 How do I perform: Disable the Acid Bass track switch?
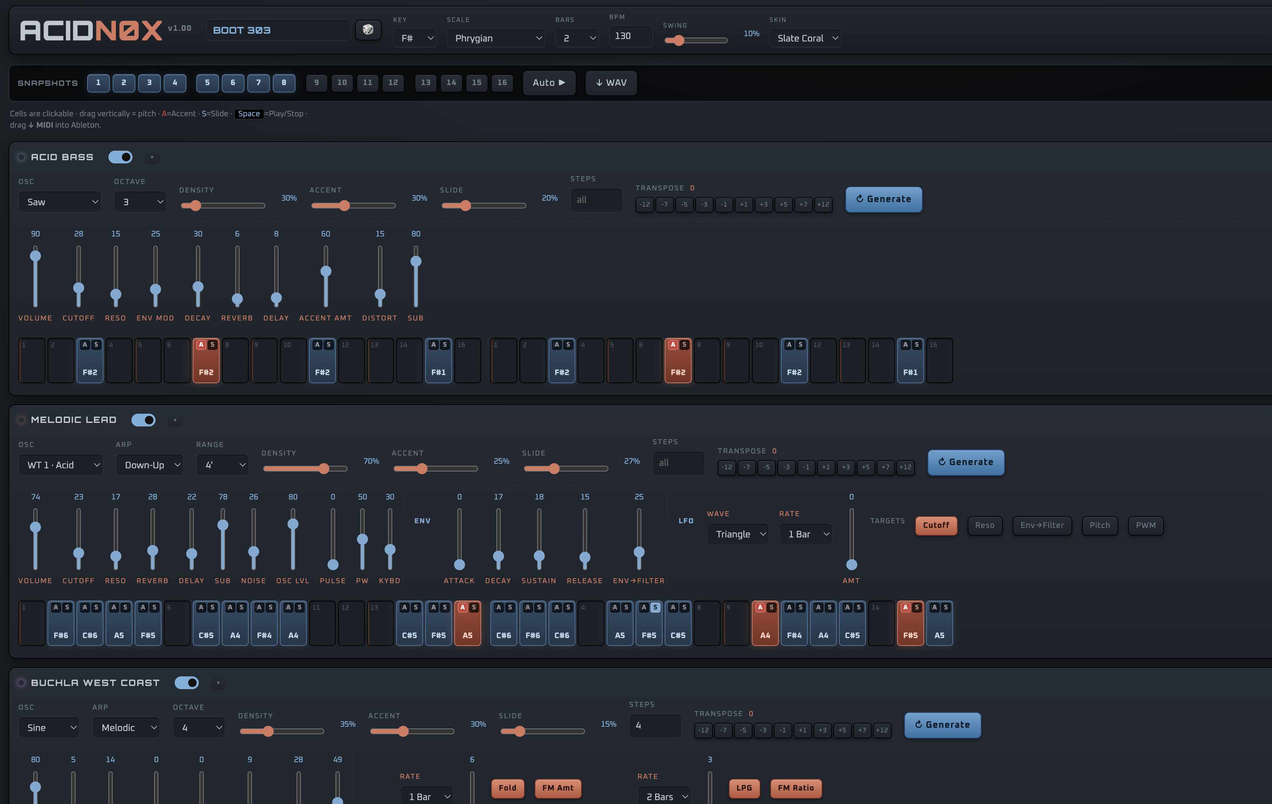(x=120, y=157)
